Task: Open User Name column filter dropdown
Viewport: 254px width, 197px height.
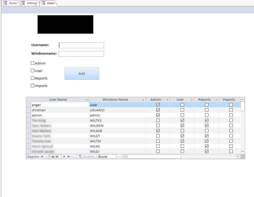Action: (87, 100)
